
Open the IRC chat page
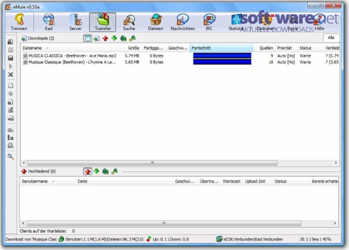[209, 22]
